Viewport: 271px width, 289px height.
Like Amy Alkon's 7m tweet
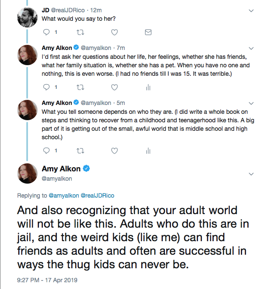click(114, 87)
